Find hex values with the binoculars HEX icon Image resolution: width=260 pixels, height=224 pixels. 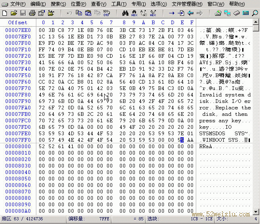tap(134, 13)
